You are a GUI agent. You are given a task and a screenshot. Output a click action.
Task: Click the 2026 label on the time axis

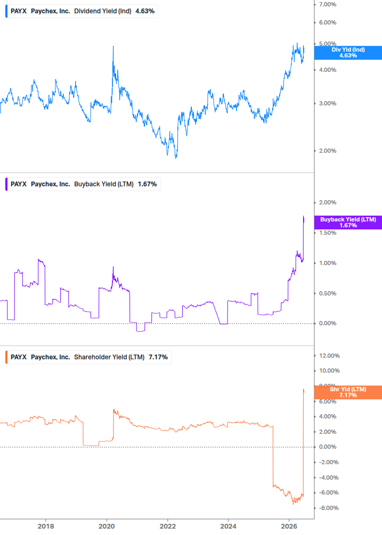point(289,526)
